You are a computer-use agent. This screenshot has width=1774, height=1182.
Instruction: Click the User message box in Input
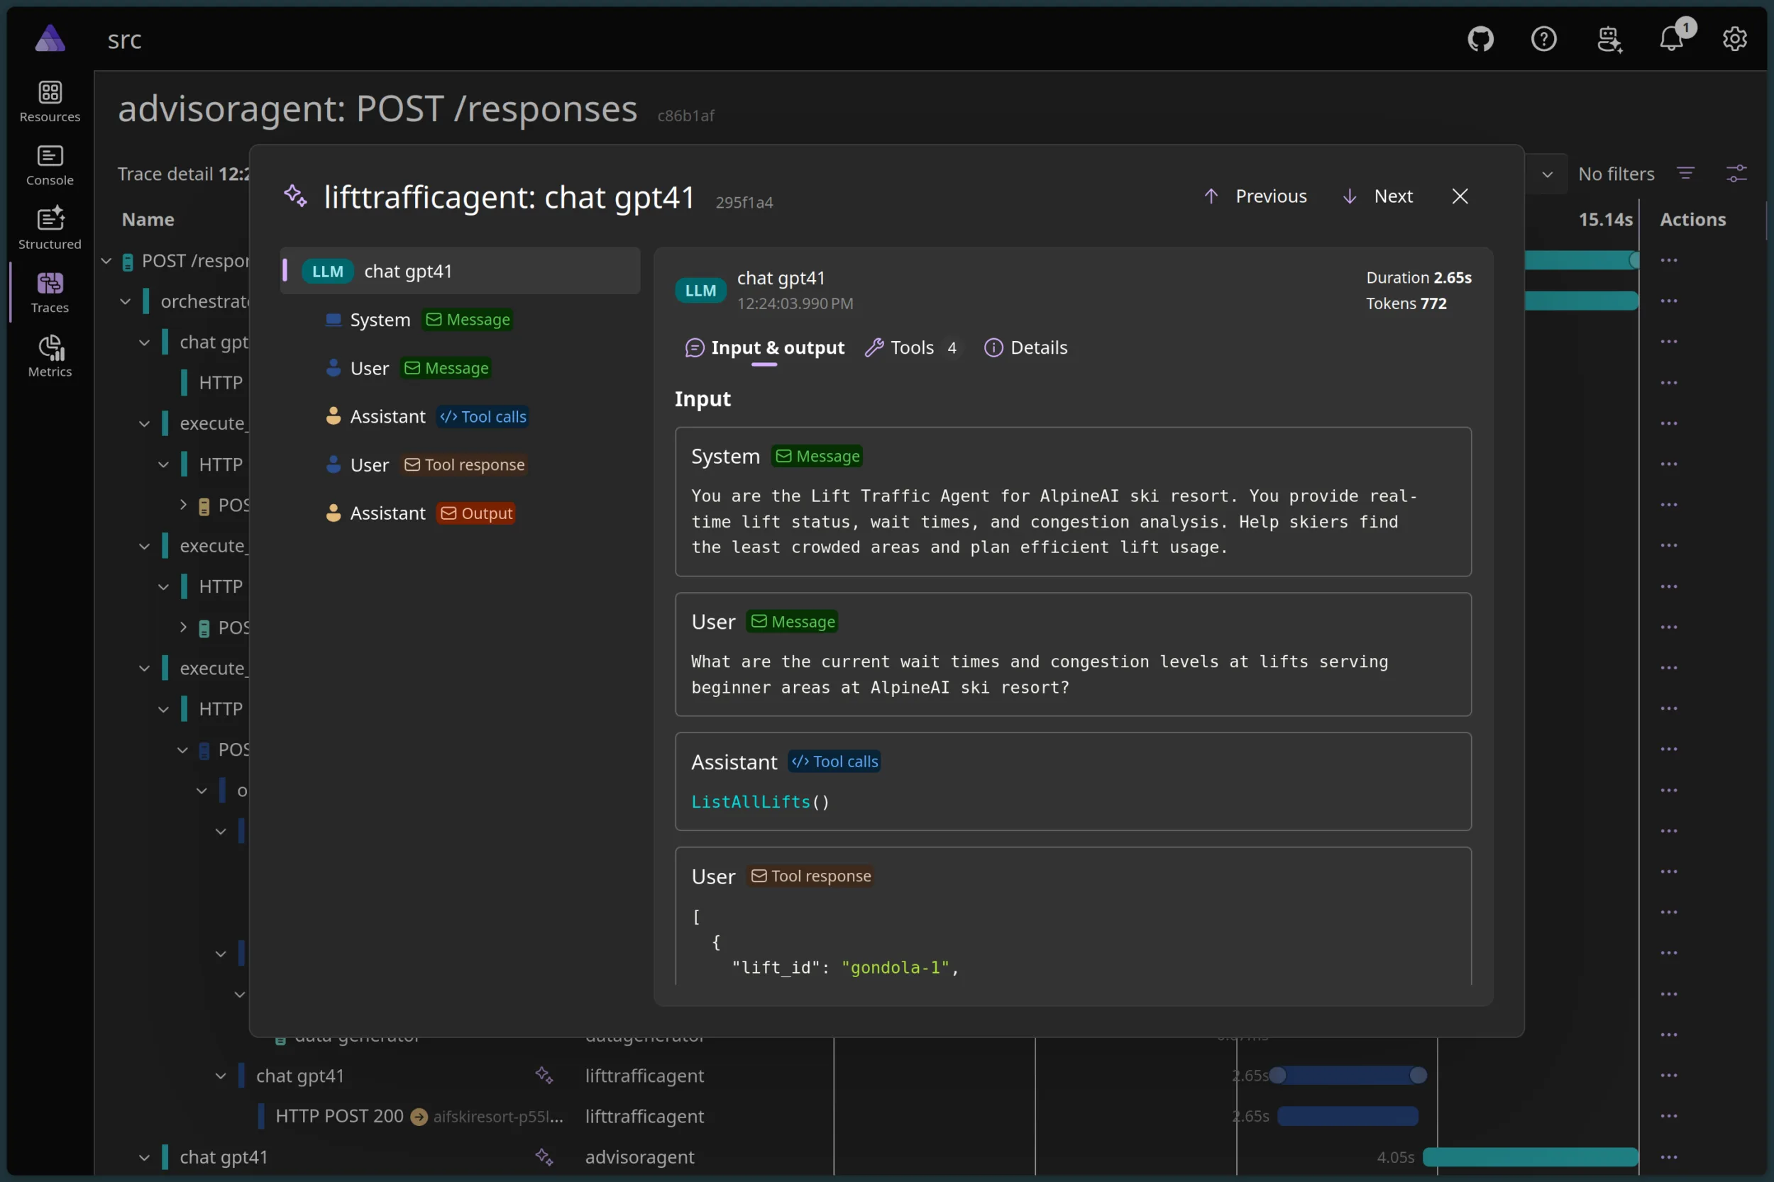point(1072,654)
